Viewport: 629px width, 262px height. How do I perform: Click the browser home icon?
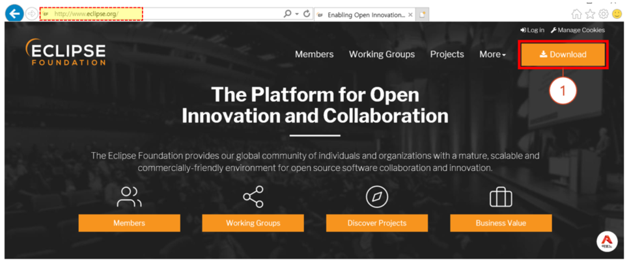(576, 14)
